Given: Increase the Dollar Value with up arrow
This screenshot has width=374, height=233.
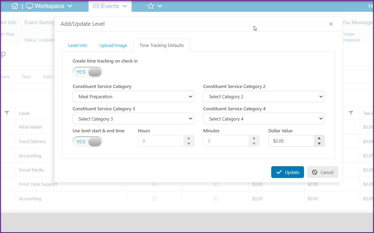Looking at the screenshot, I should pyautogui.click(x=319, y=138).
